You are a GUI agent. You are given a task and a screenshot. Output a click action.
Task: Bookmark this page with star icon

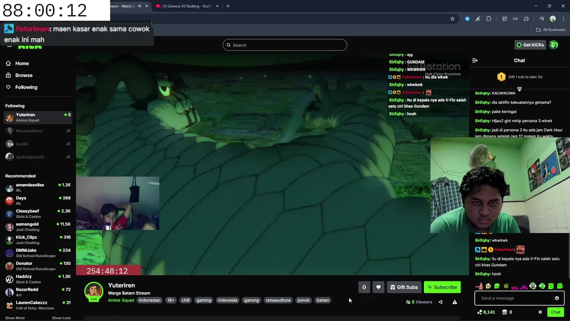click(x=452, y=19)
